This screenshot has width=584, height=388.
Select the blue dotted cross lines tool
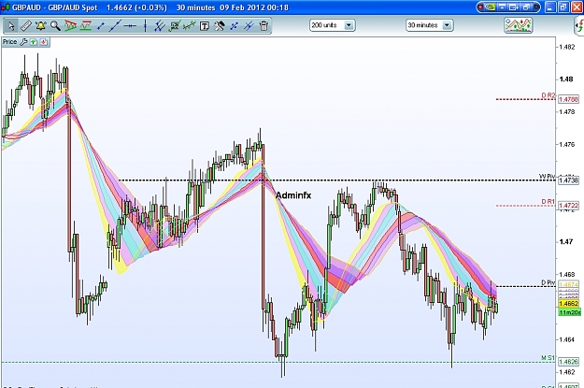coord(235,26)
